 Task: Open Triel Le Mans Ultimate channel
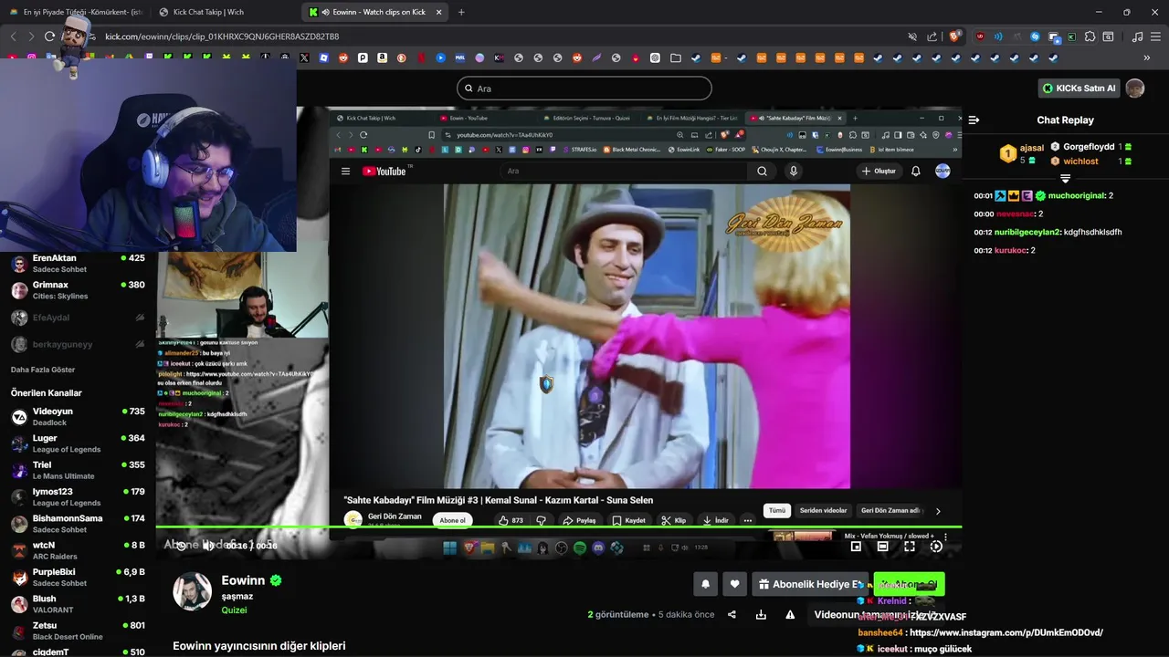click(78, 470)
